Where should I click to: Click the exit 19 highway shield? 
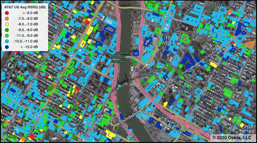pyautogui.click(x=116, y=112)
